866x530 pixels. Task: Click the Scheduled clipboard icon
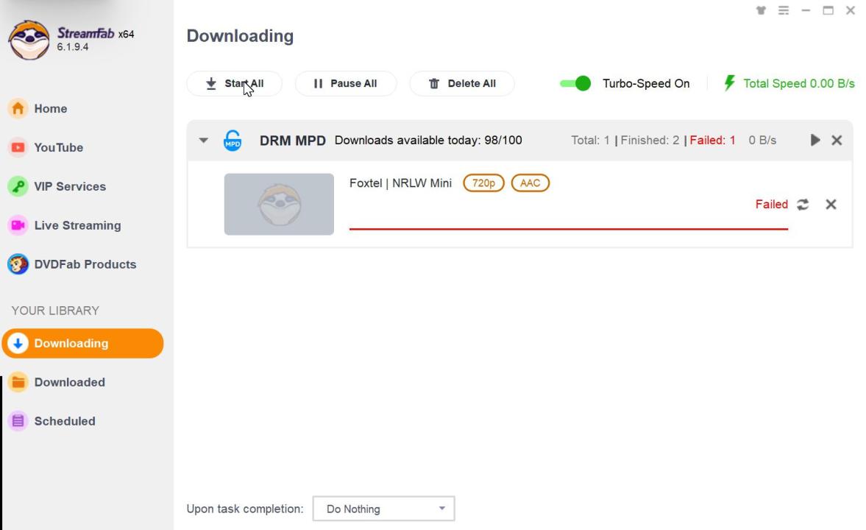coord(18,421)
